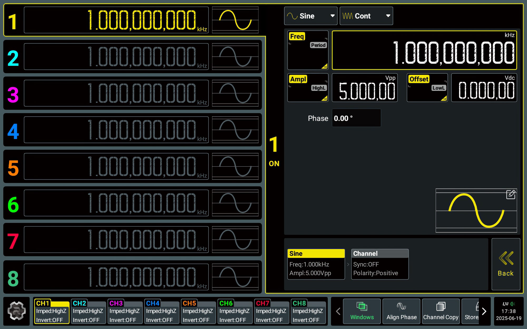Image resolution: width=527 pixels, height=329 pixels.
Task: Select the CH5 tab
Action: coord(198,311)
